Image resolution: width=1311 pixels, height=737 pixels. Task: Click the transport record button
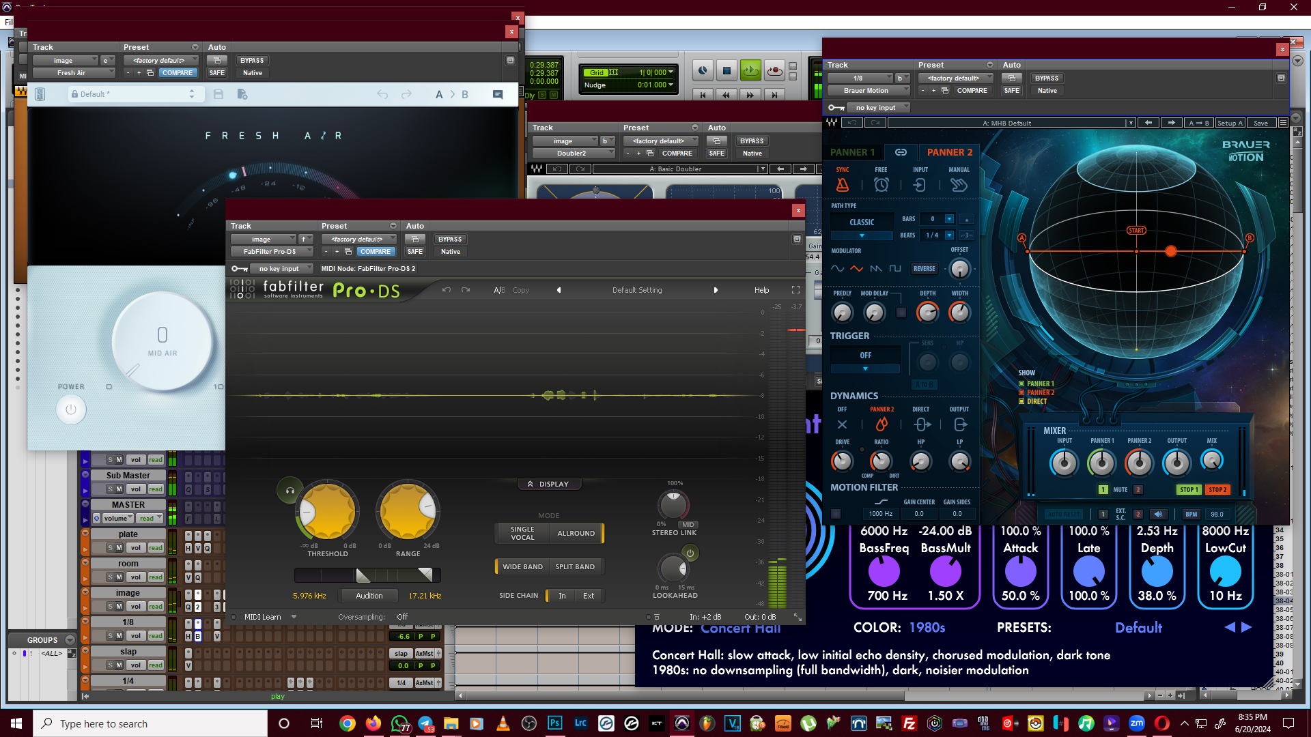coord(774,70)
